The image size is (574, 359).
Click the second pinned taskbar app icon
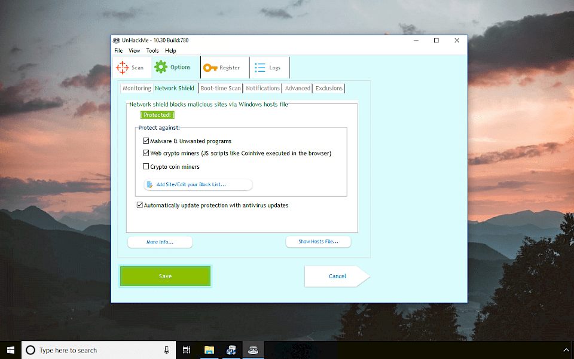pos(231,350)
